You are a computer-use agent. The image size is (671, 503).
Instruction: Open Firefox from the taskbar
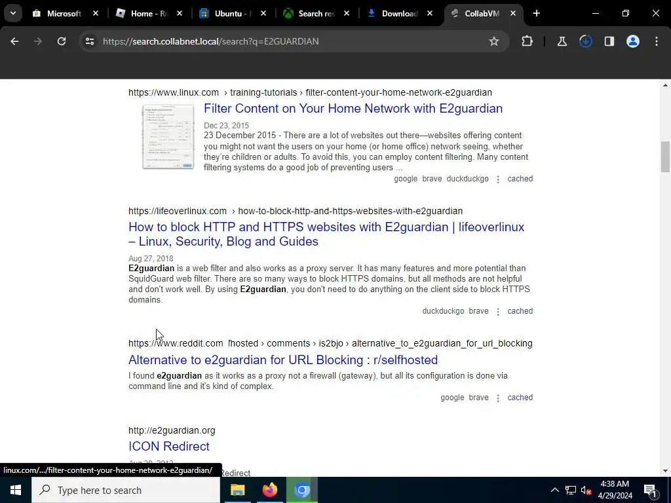269,490
